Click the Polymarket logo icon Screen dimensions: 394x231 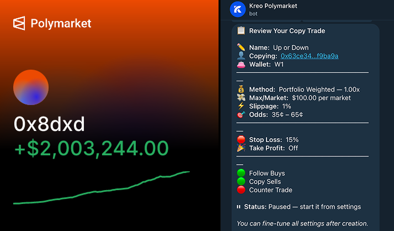(19, 23)
